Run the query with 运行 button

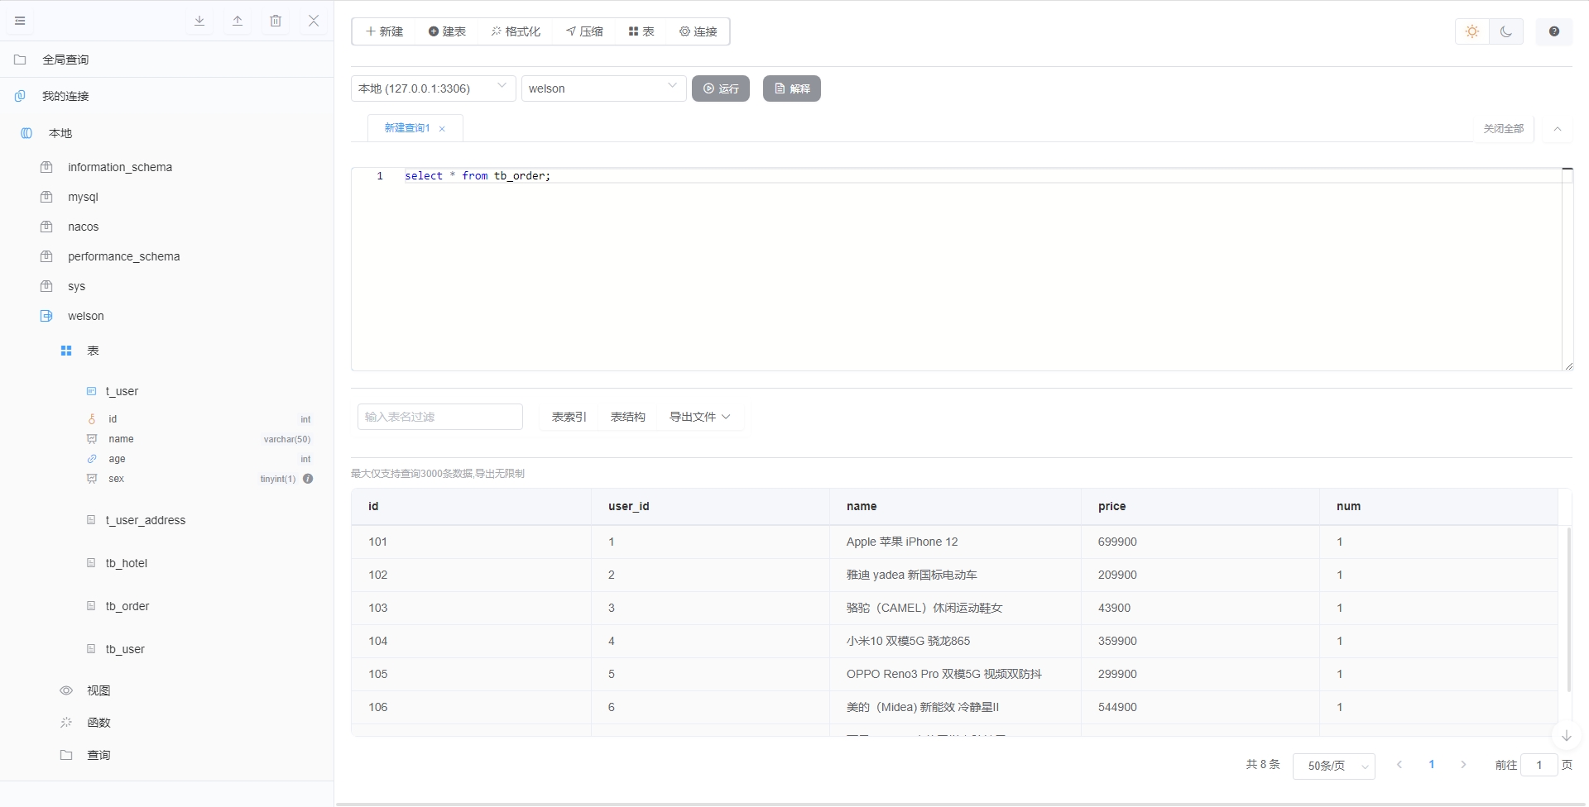[x=721, y=88]
